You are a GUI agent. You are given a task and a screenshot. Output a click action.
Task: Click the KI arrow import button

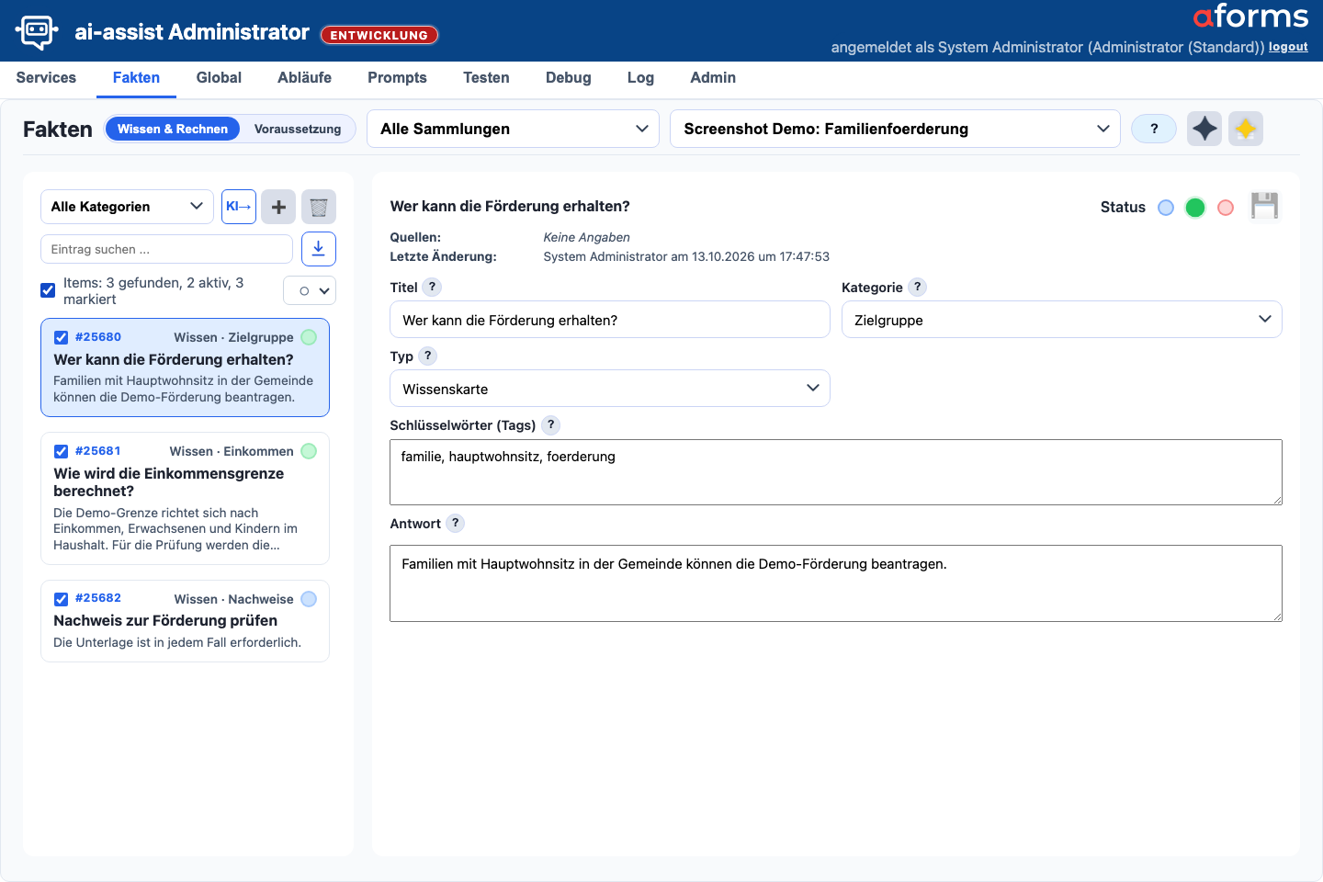pos(239,207)
